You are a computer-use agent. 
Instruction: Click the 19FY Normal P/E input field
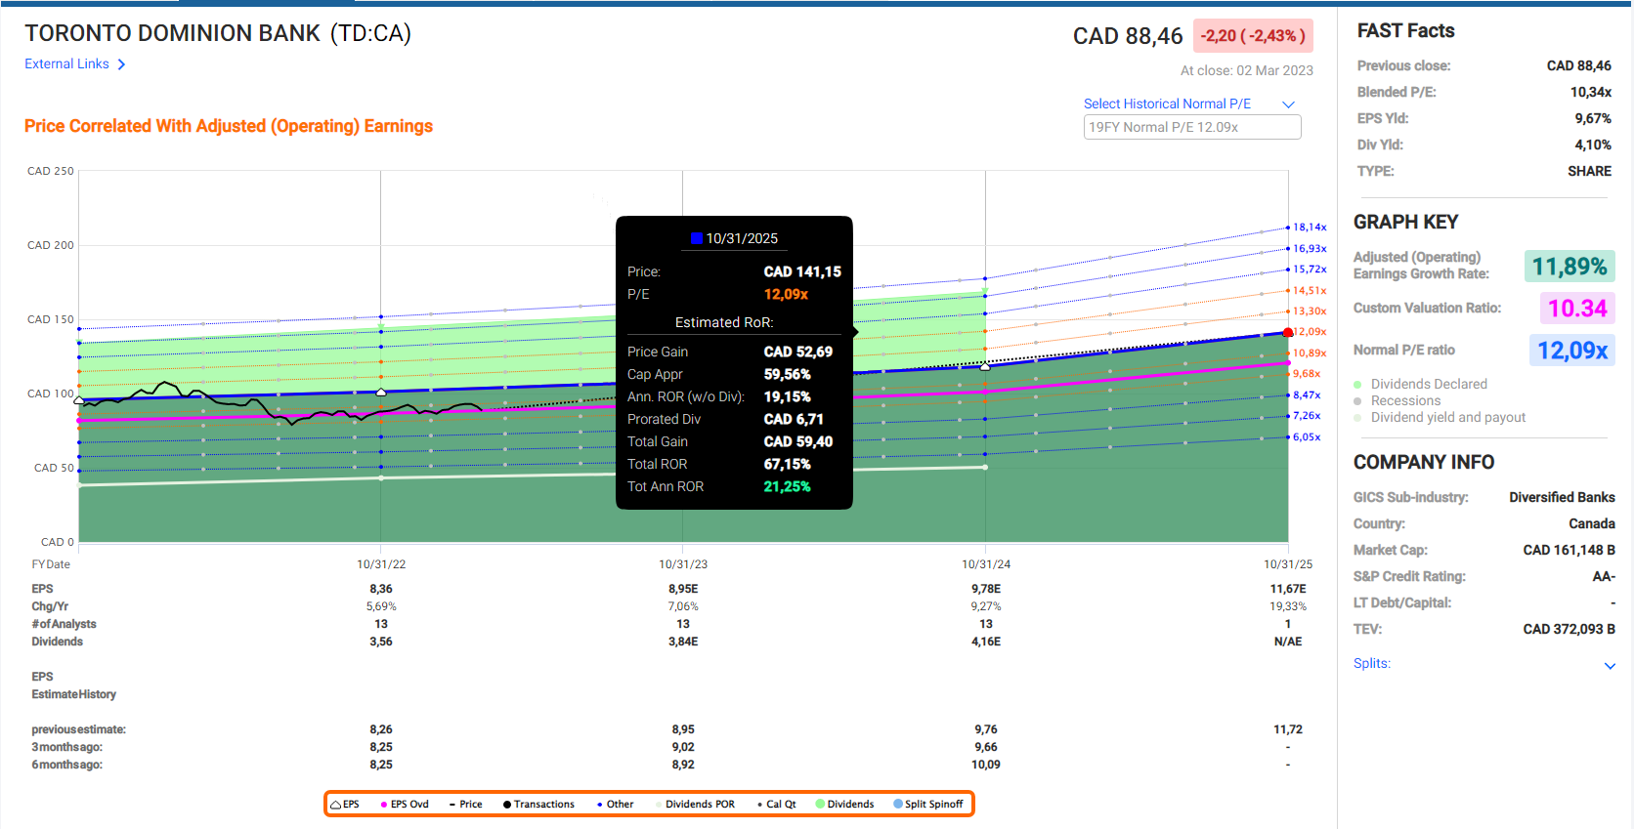point(1191,127)
